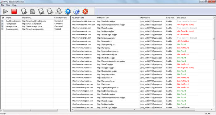216x115 pixels.
Task: Start the link check with the play icon
Action: (6, 11)
